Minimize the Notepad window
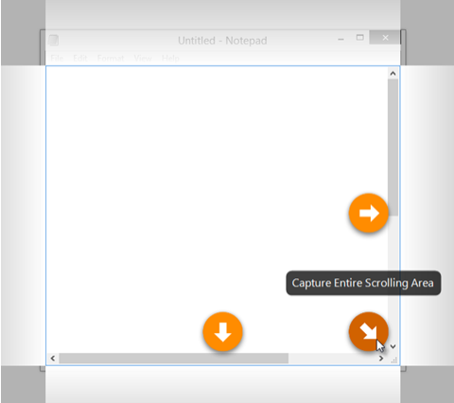This screenshot has width=454, height=403. [340, 39]
